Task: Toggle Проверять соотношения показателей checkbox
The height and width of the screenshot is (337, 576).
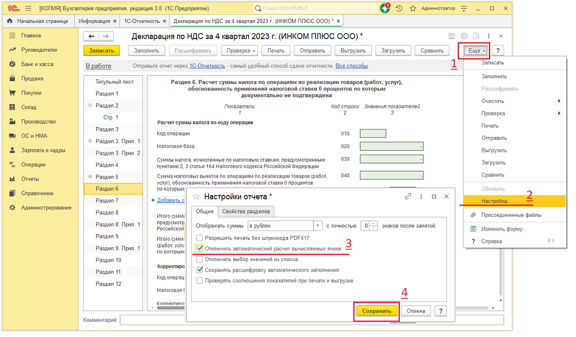Action: click(x=200, y=281)
